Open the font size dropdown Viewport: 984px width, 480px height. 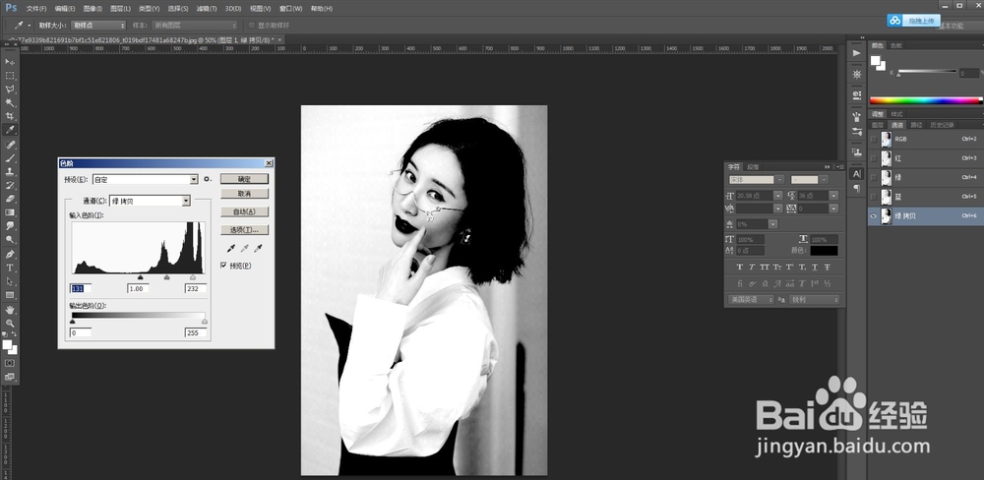(777, 196)
